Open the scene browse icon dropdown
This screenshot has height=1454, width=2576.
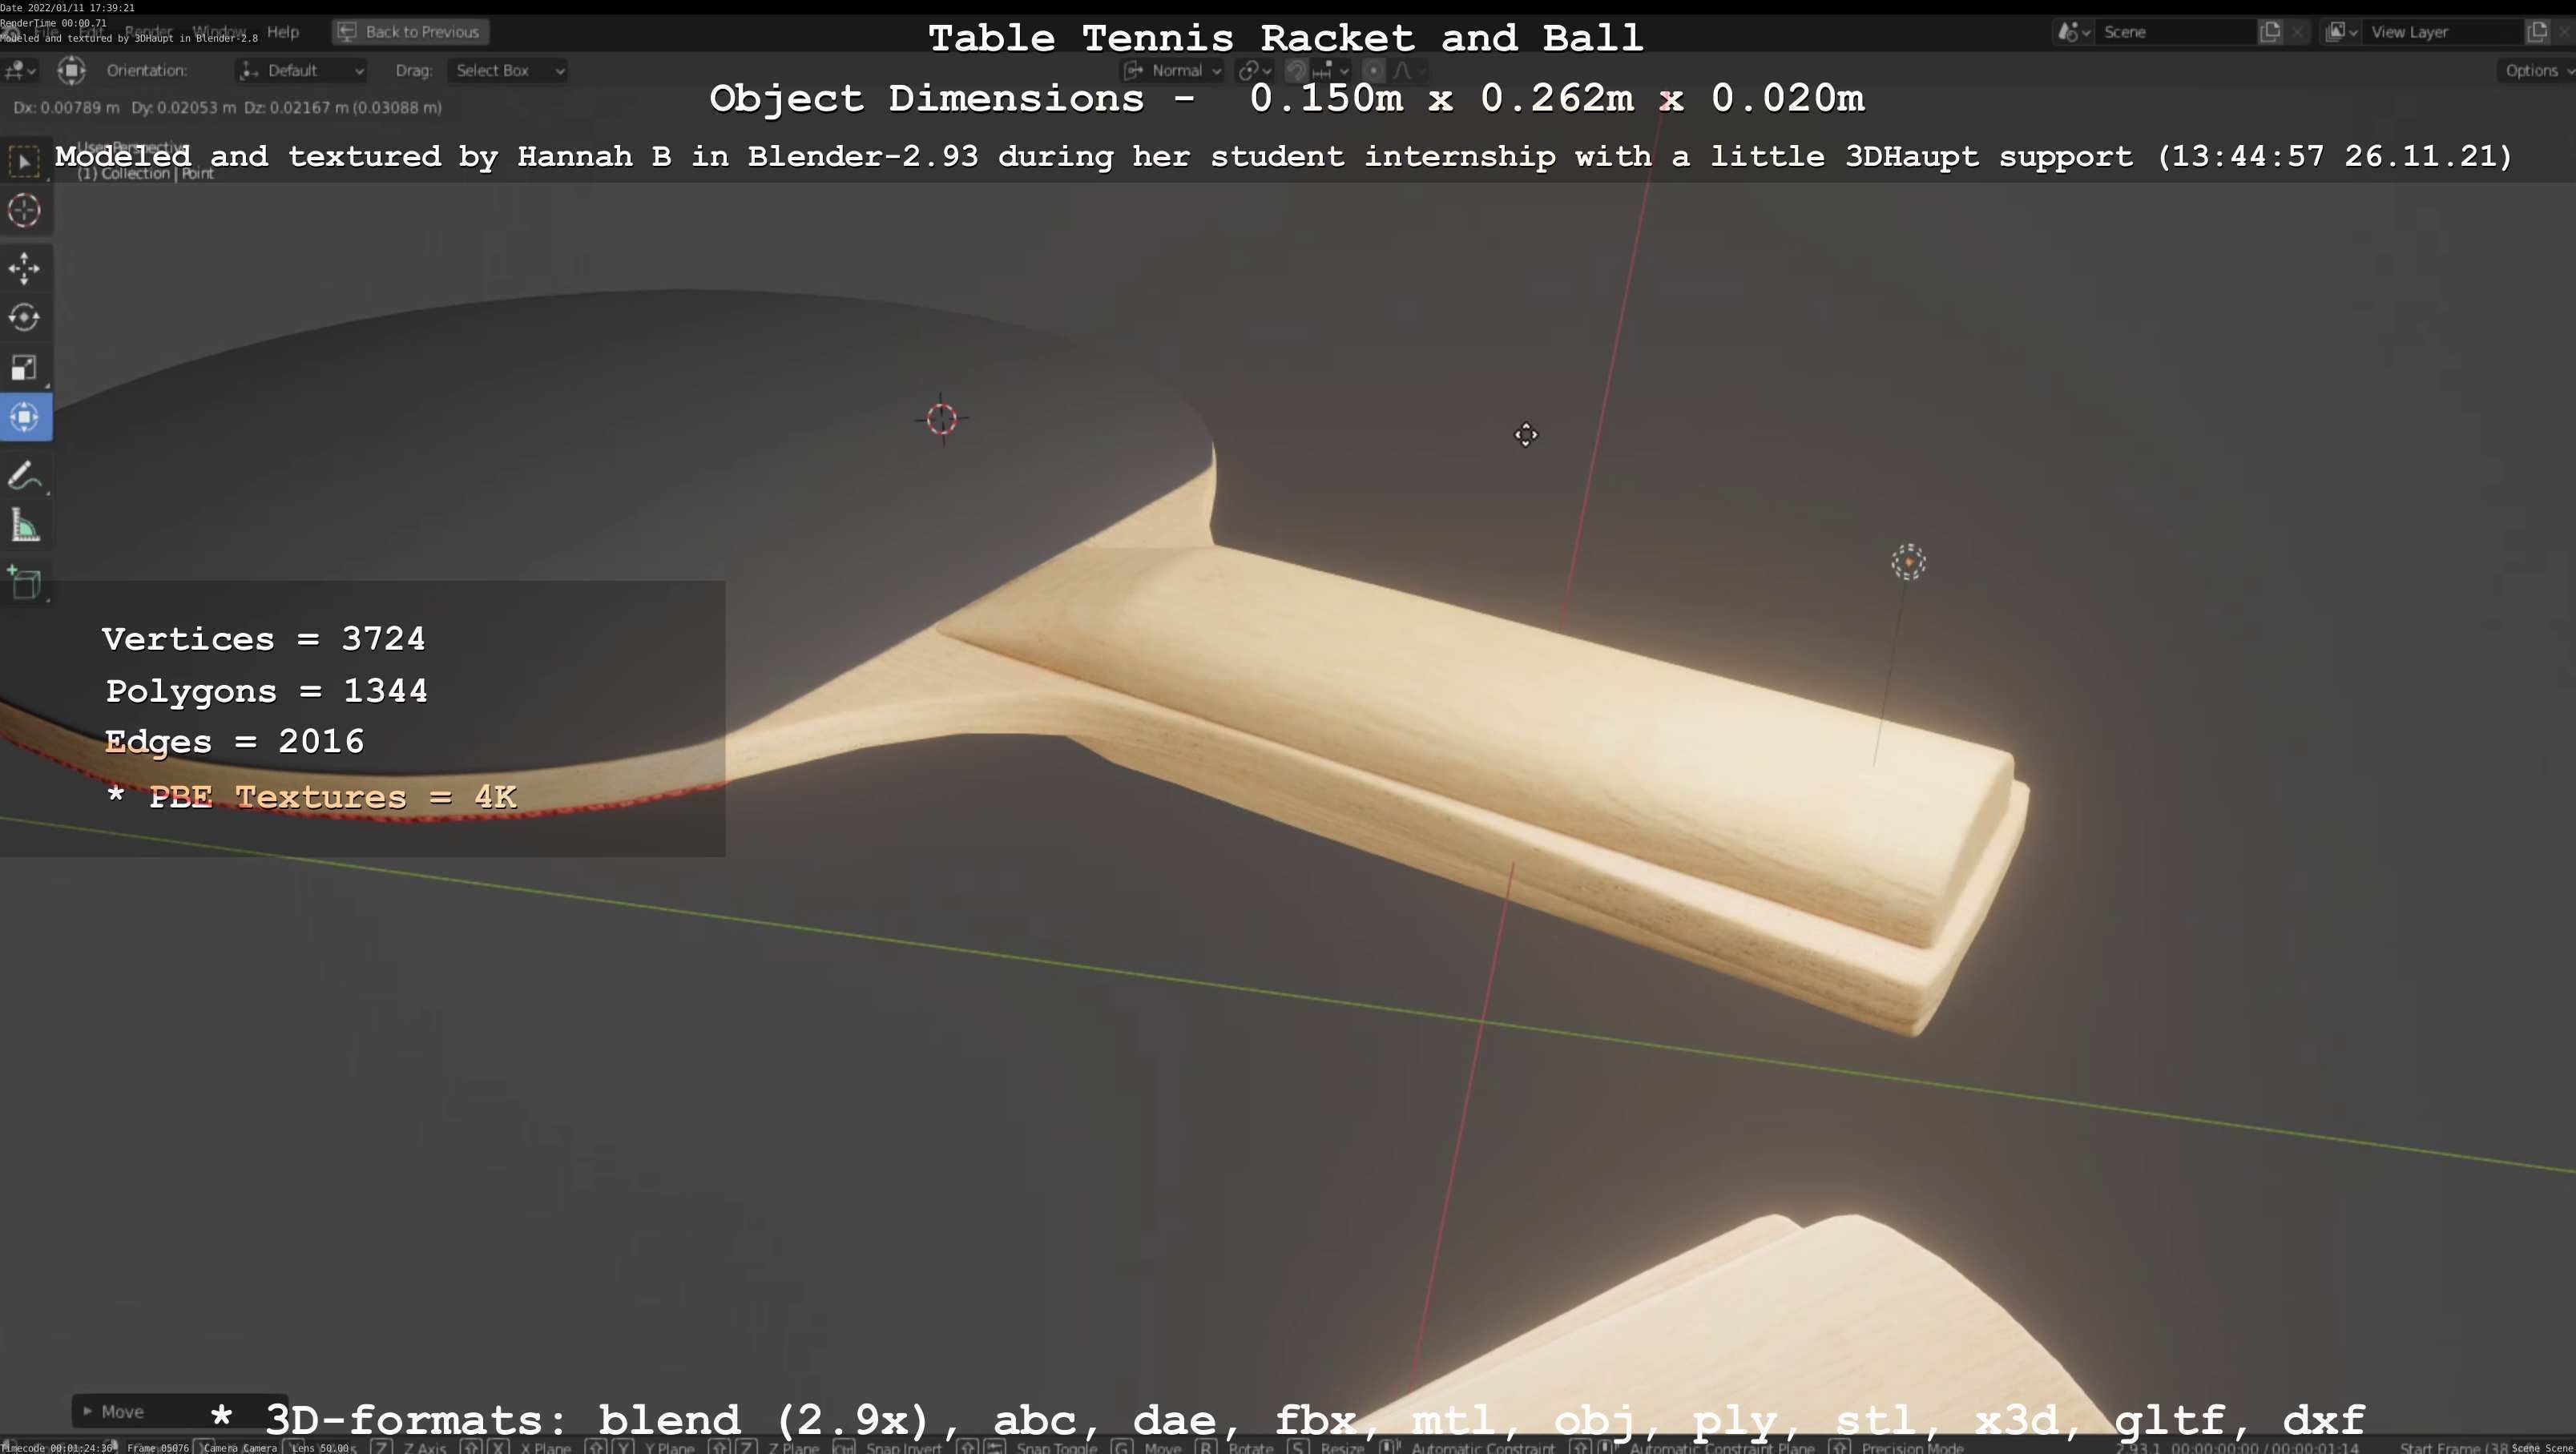coord(2073,32)
